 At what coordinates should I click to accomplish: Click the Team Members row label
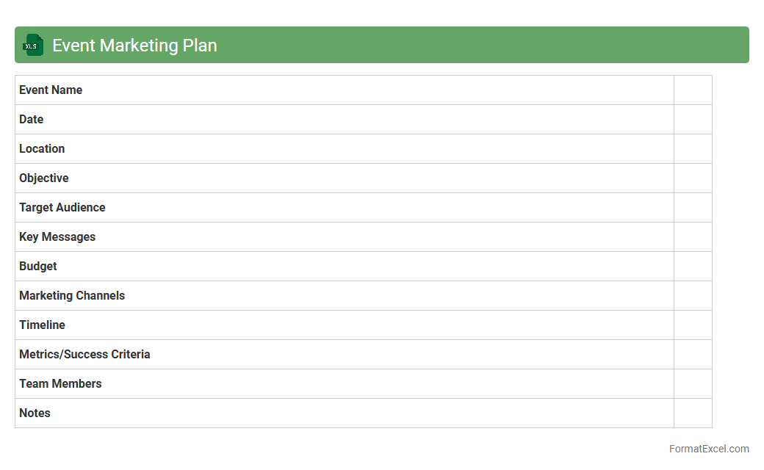(x=60, y=384)
